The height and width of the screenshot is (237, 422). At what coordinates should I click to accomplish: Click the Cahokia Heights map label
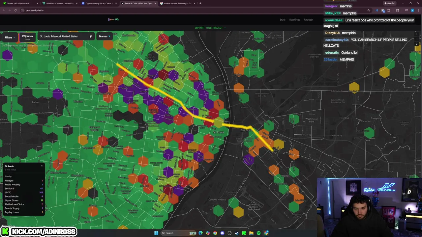pos(217,199)
